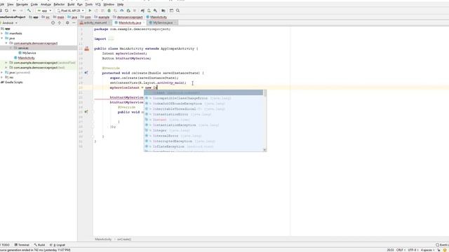Choose IncompatibleClassChangeError from autocomplete list
Screen dimensions: 449x252
point(203,98)
